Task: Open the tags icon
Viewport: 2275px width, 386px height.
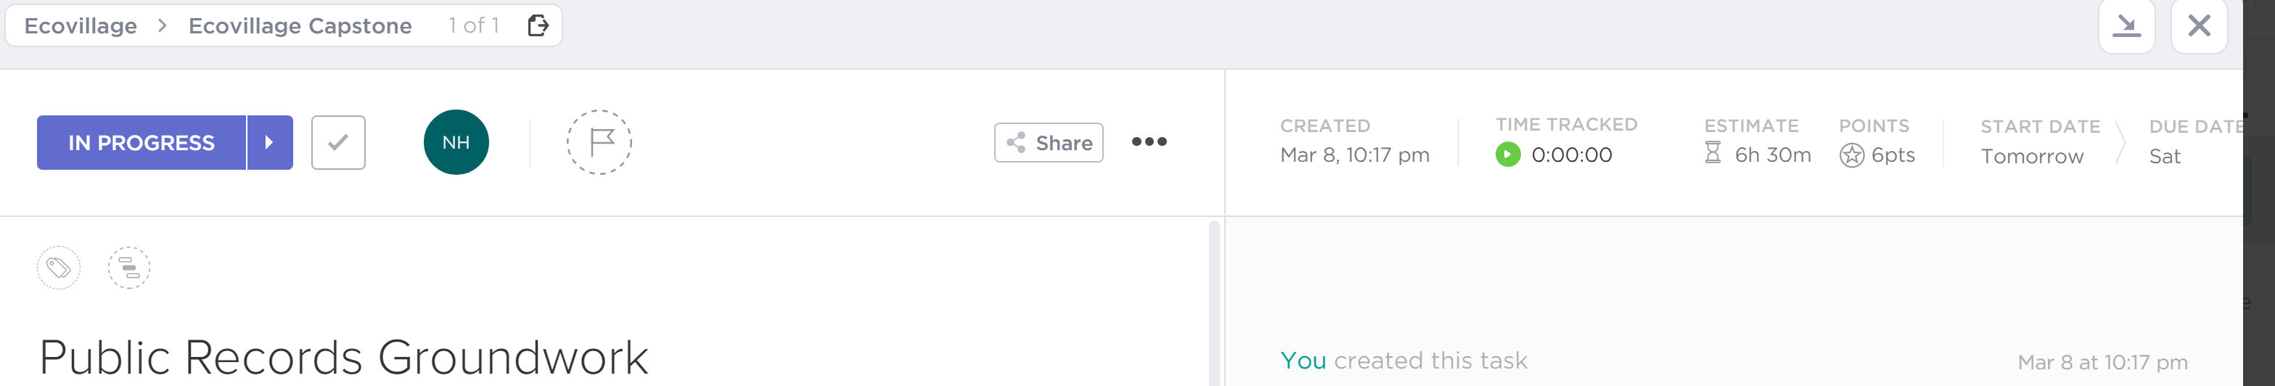Action: click(x=60, y=268)
